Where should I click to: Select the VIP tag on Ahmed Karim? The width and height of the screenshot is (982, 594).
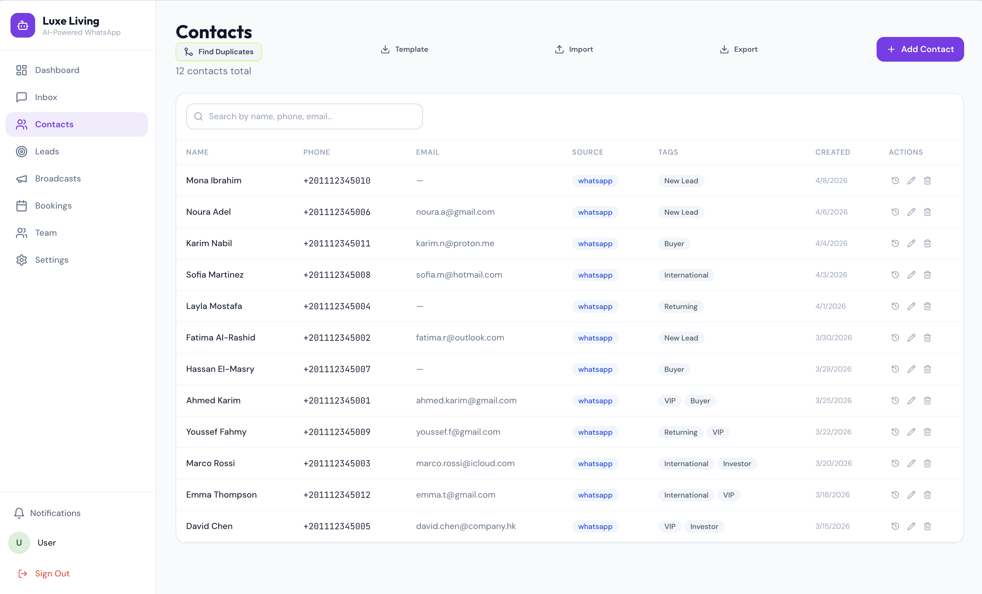tap(669, 401)
